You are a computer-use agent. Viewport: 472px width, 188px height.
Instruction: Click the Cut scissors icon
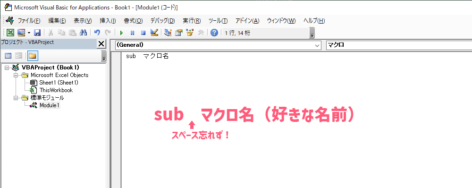click(x=51, y=33)
